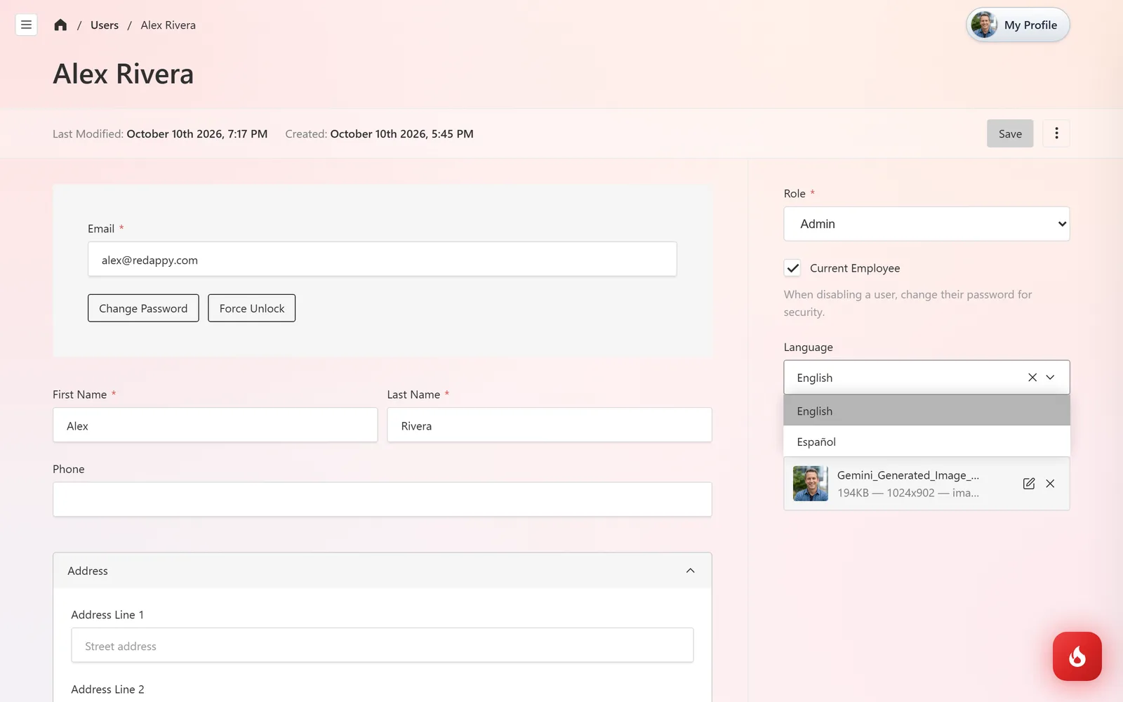The image size is (1123, 702).
Task: Click the disabling user security hint text
Action: (x=908, y=303)
